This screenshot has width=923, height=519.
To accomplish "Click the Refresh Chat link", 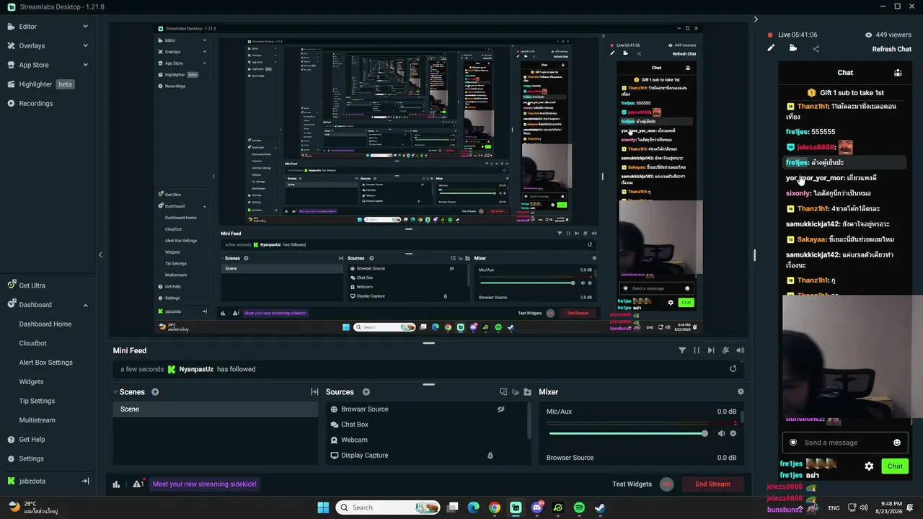I will pyautogui.click(x=892, y=49).
